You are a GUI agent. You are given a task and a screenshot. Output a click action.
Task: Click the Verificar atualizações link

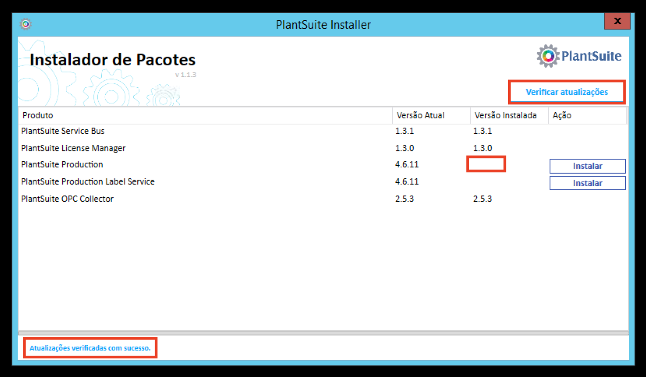[566, 92]
